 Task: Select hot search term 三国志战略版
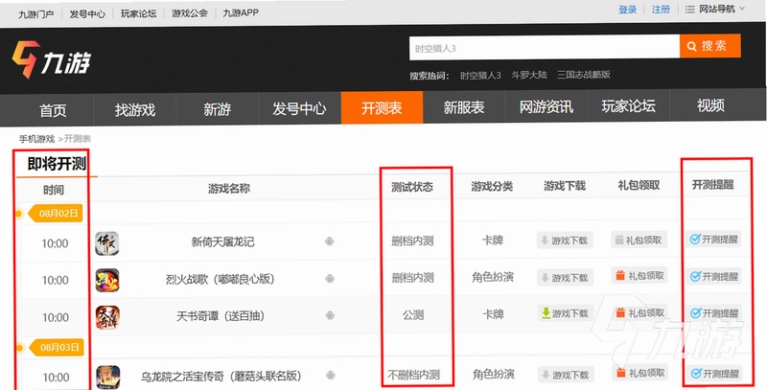[584, 75]
